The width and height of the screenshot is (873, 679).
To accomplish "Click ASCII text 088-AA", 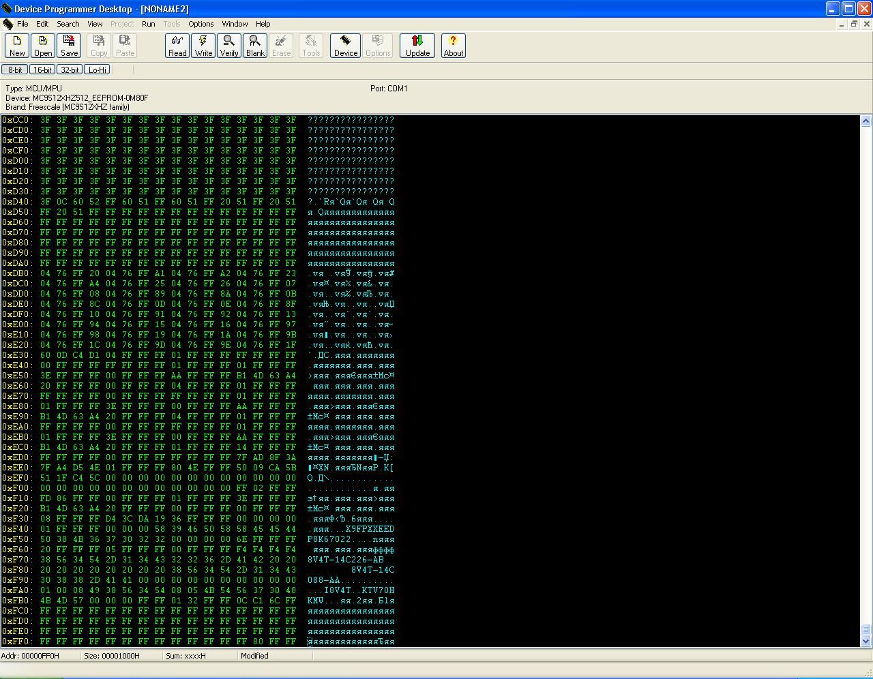I will tap(324, 580).
